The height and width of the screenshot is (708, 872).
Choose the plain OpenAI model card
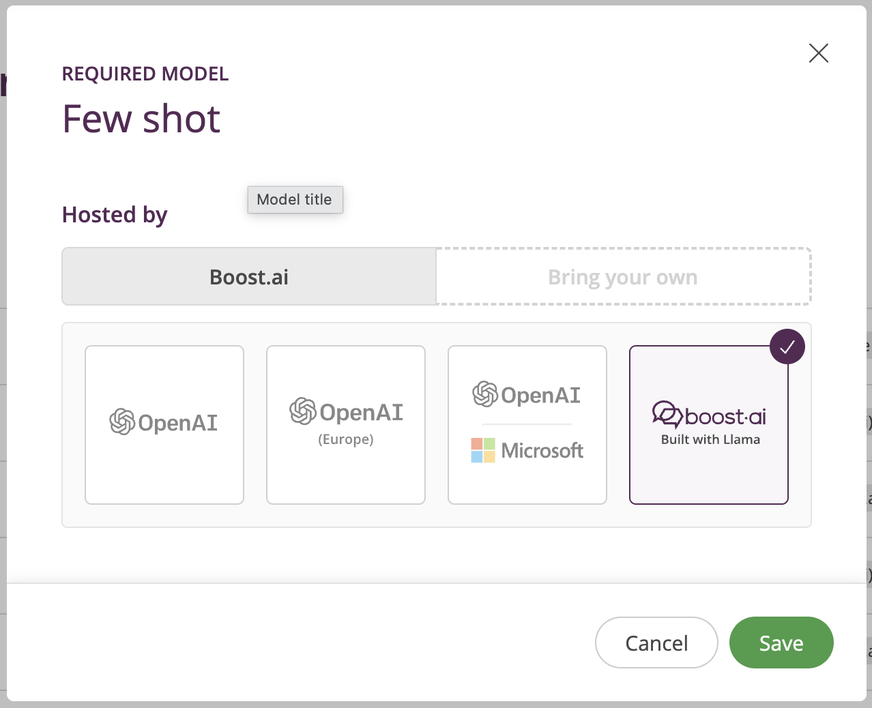[x=164, y=425]
